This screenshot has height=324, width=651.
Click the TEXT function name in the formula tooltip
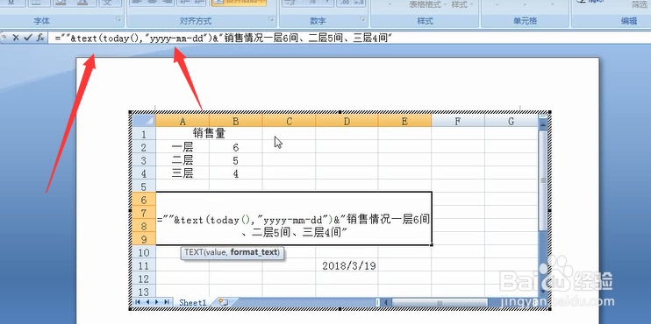tap(194, 252)
